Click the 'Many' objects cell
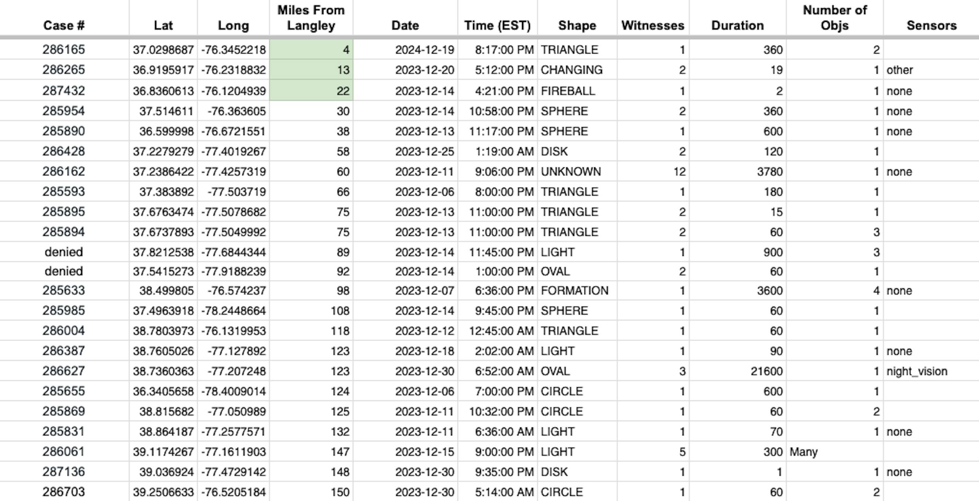 coord(804,452)
